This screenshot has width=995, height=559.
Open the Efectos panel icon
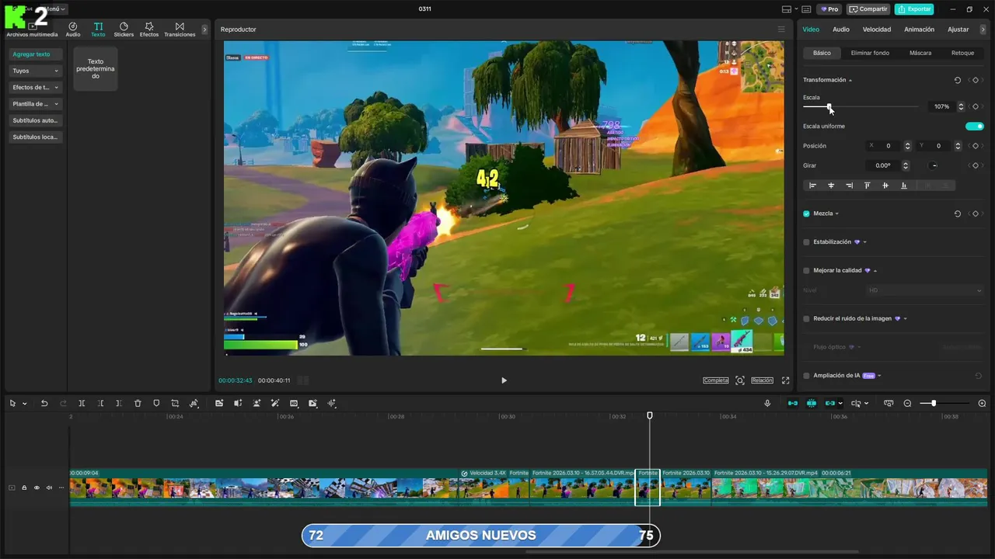tap(149, 30)
